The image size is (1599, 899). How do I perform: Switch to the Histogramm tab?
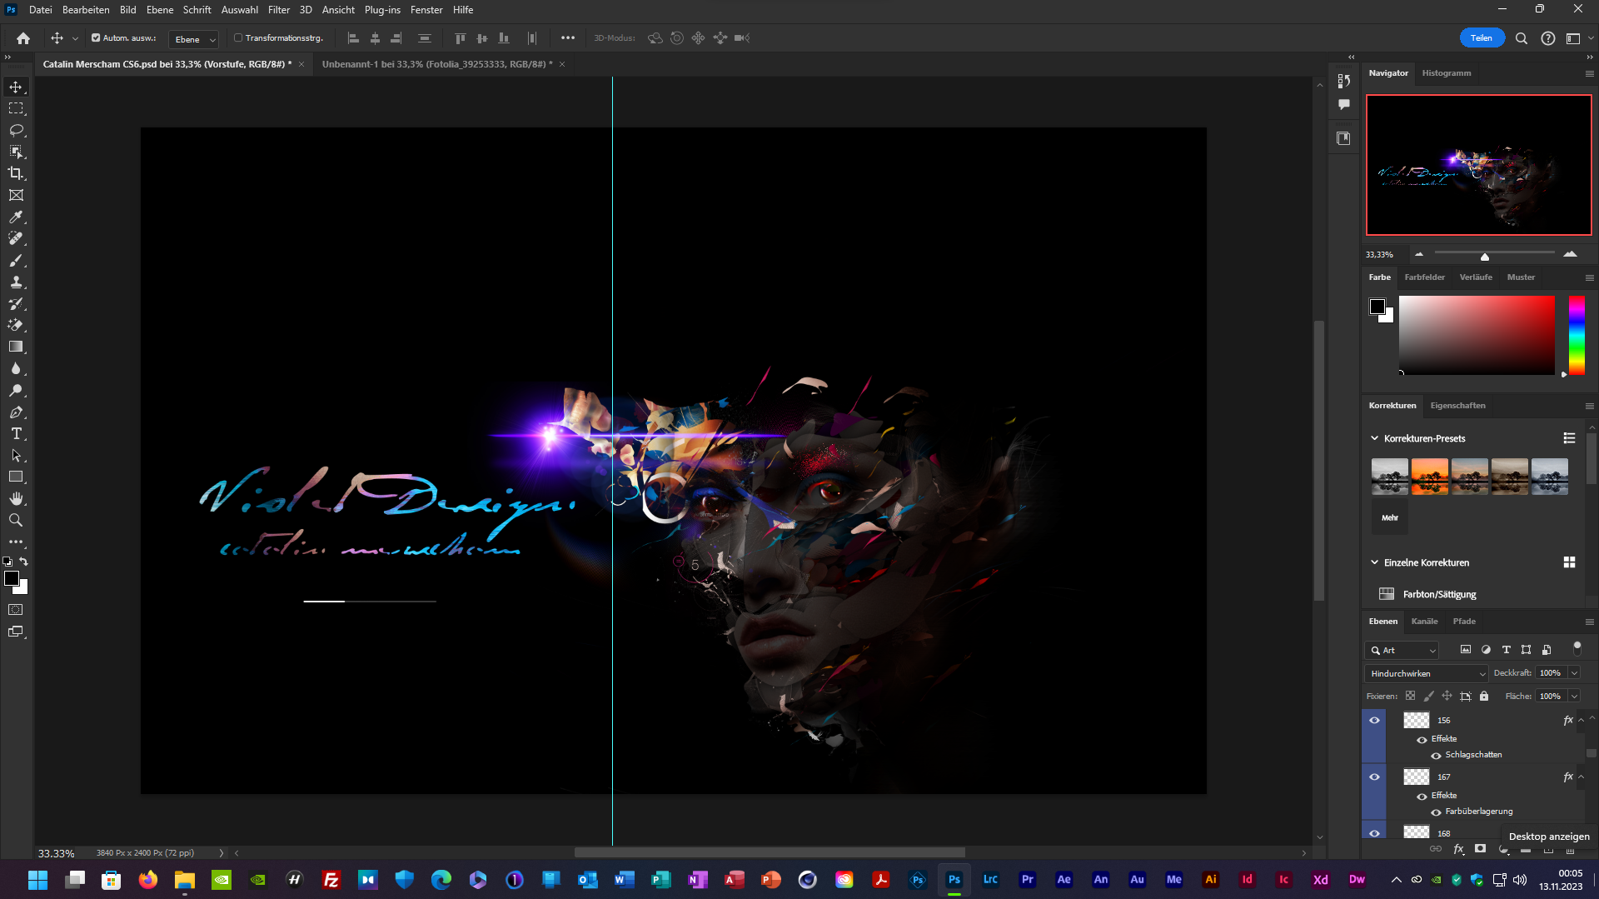[1446, 73]
